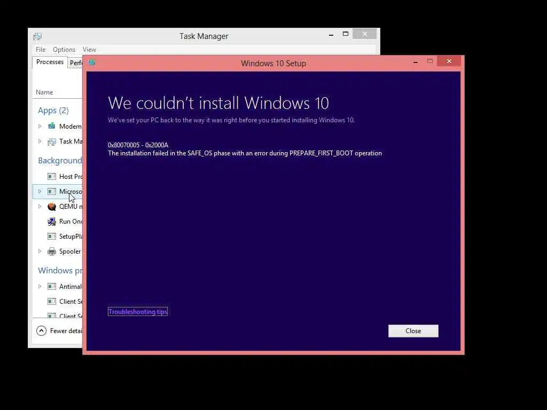
Task: Click the Host Process icon in Task Manager
Action: 52,177
